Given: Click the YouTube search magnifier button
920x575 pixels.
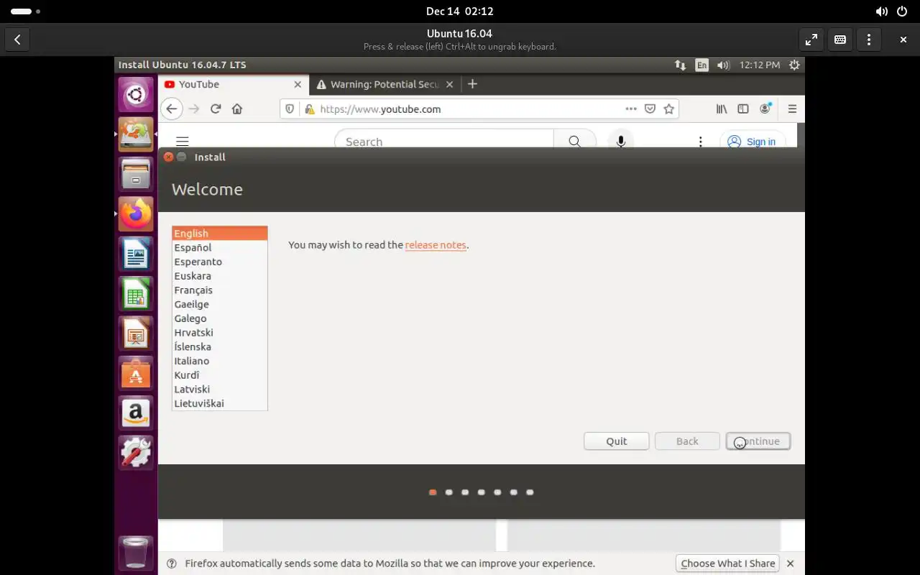Looking at the screenshot, I should point(575,141).
